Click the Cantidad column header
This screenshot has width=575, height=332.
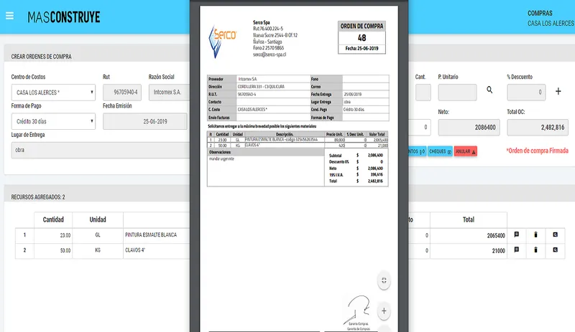pos(53,219)
